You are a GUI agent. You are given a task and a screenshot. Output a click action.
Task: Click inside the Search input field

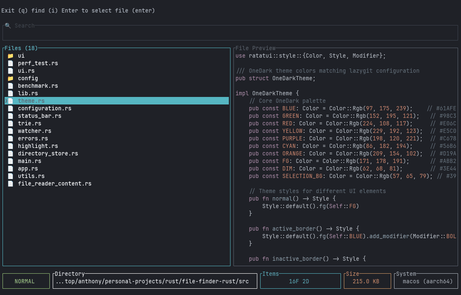(x=230, y=32)
